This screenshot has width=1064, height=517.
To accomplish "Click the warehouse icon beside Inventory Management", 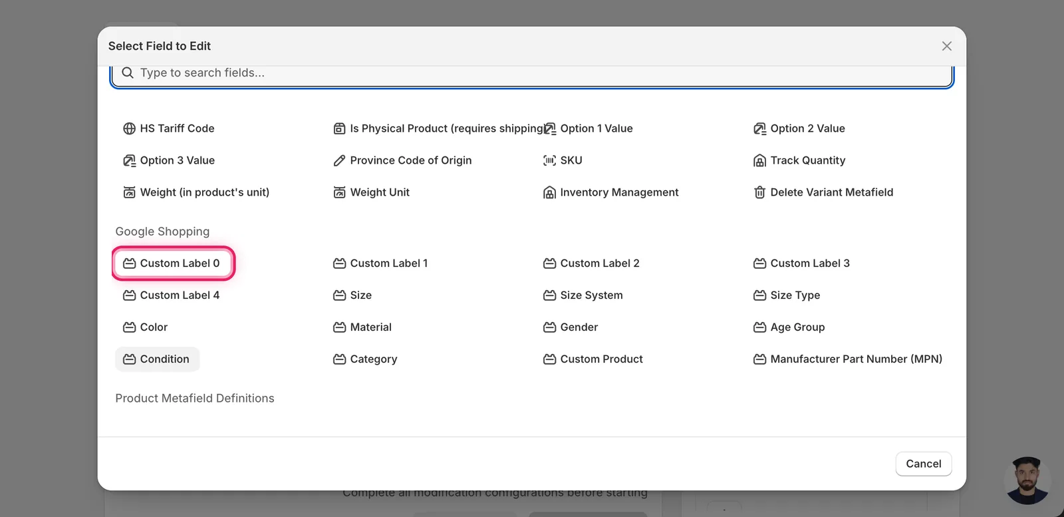I will [x=549, y=192].
